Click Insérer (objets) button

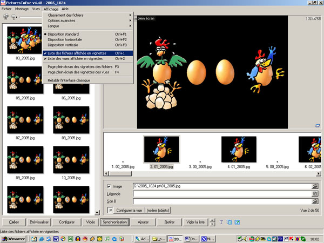[158, 211]
